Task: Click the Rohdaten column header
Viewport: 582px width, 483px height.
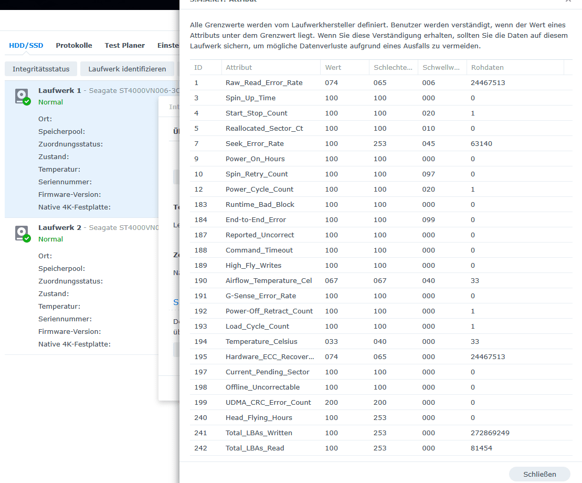Action: (x=515, y=67)
